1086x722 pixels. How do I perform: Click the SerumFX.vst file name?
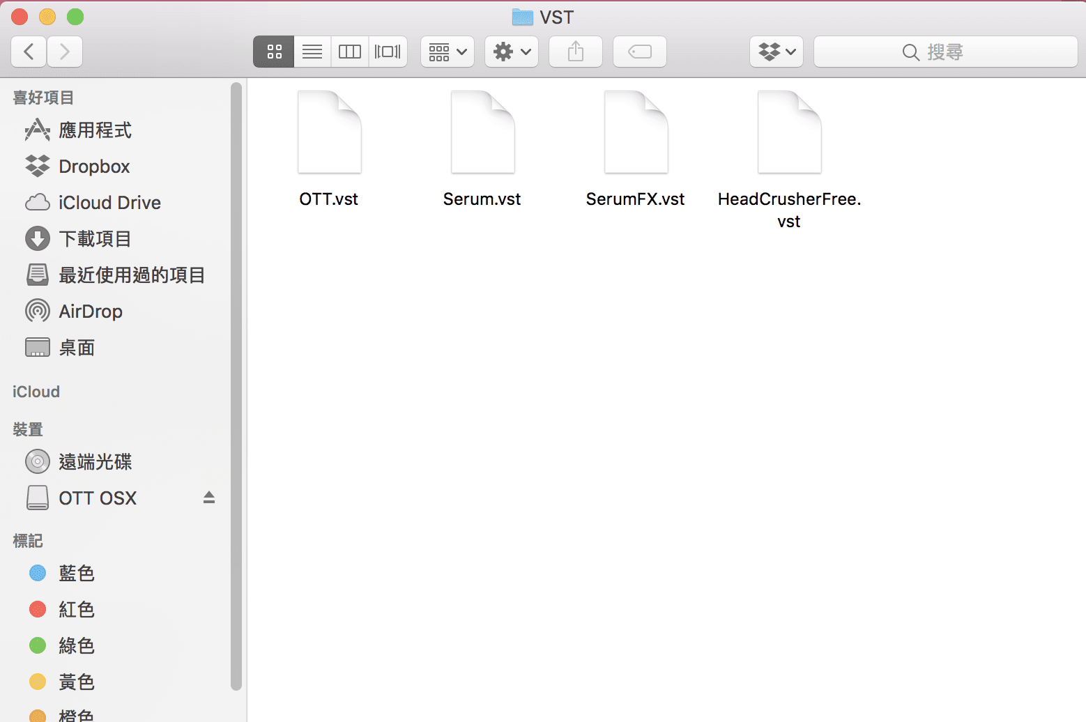(x=636, y=199)
